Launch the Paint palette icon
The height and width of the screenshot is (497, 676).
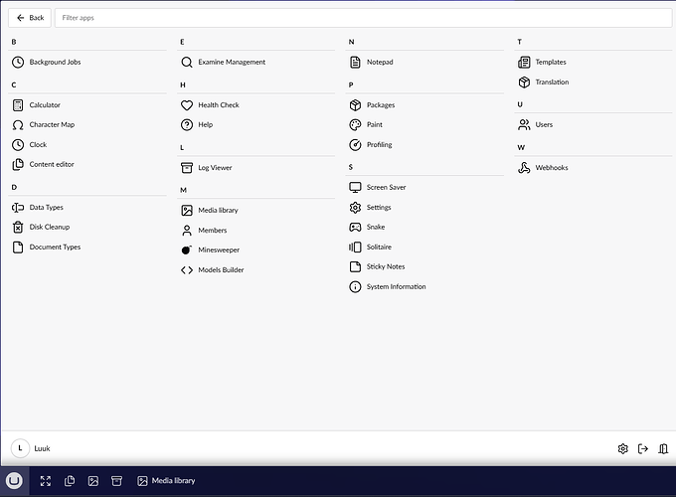click(x=355, y=125)
